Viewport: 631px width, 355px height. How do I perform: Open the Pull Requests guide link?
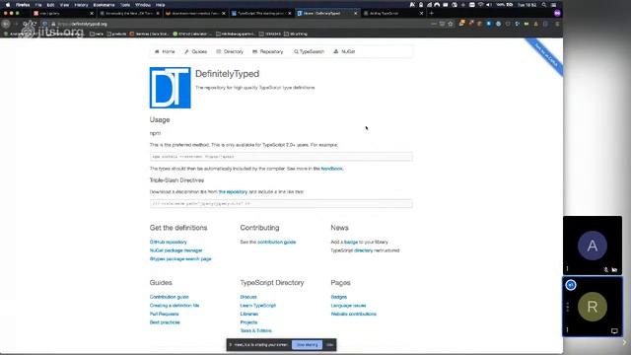click(165, 314)
